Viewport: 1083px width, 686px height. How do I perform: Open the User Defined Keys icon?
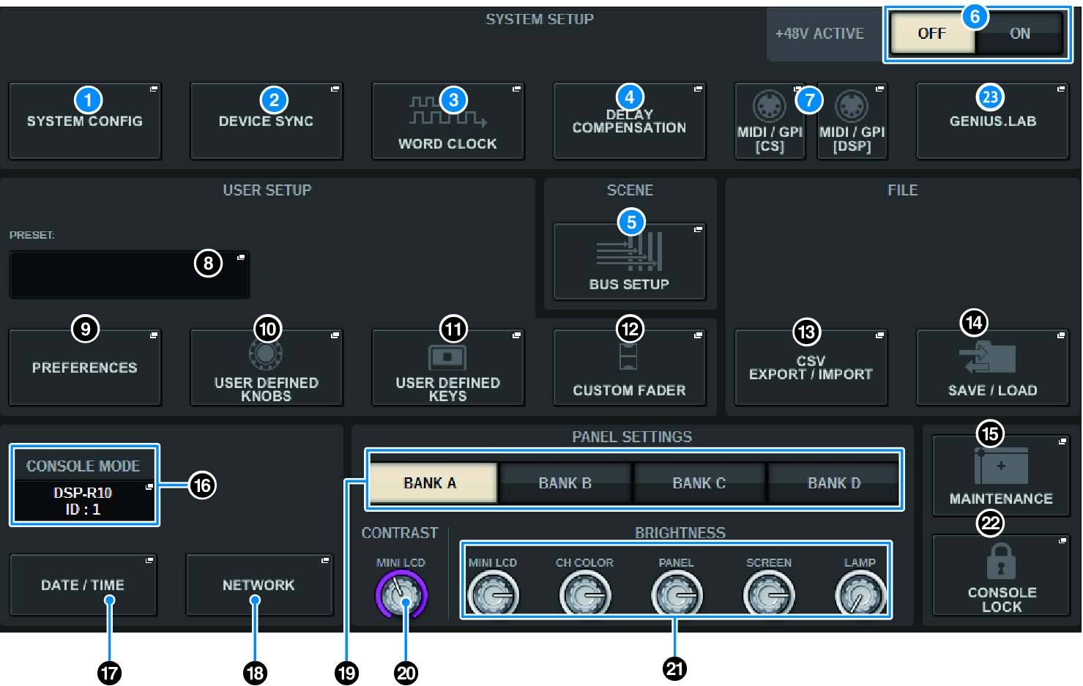[x=447, y=357]
